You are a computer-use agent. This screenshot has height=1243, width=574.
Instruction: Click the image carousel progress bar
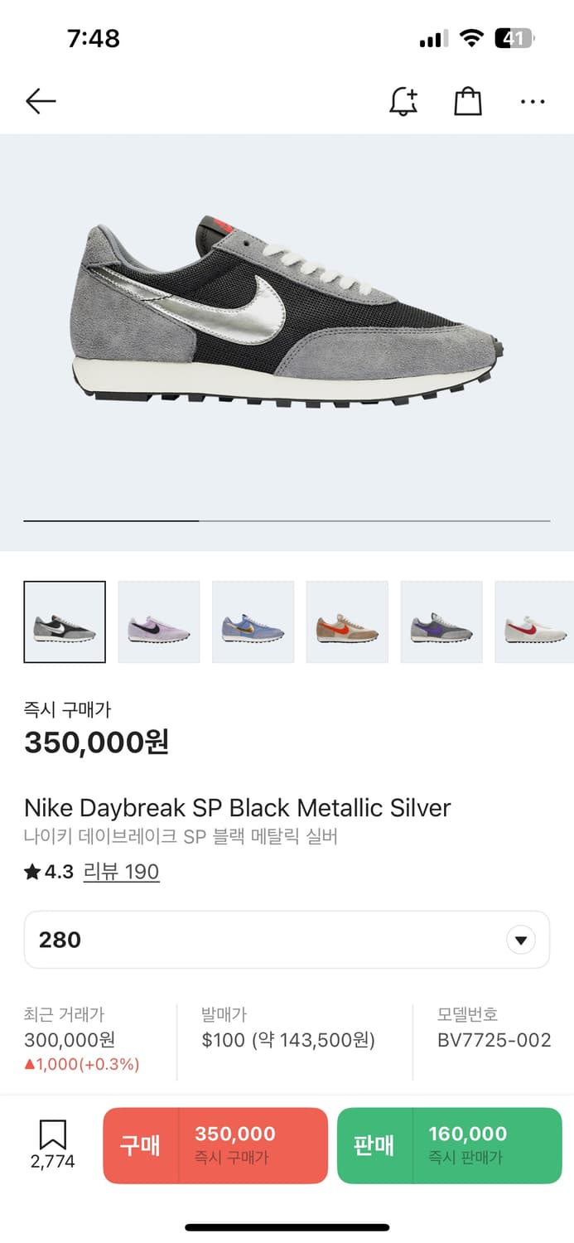pyautogui.click(x=287, y=521)
